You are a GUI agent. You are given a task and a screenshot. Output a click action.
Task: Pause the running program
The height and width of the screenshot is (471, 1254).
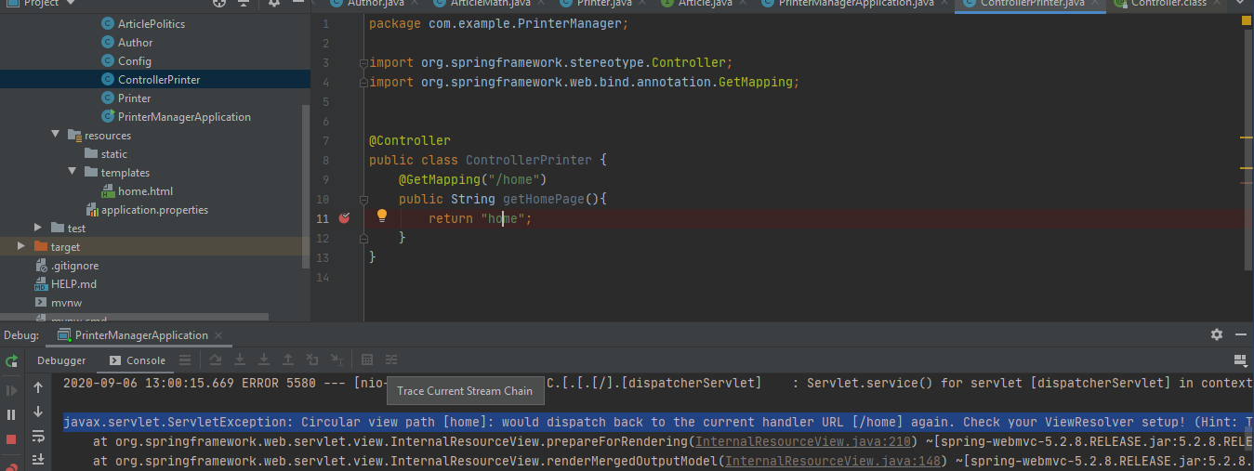click(x=11, y=414)
